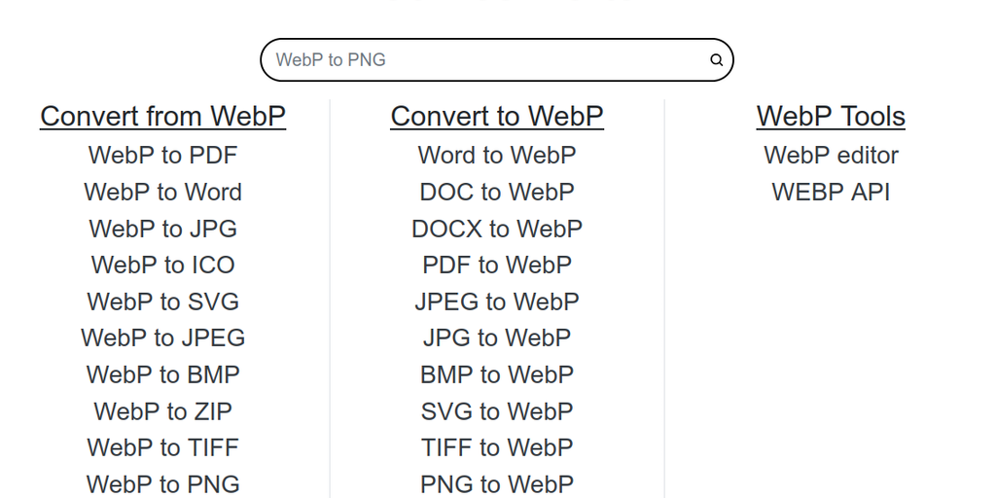Focus the WebP to PNG search field
996x498 pixels.
click(486, 60)
